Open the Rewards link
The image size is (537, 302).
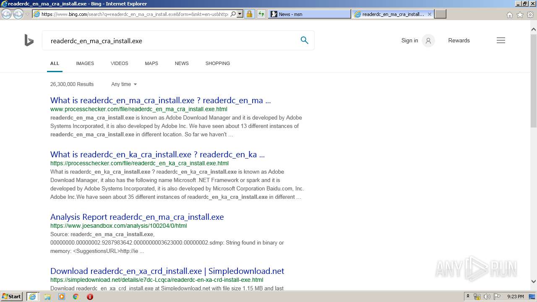coord(459,41)
